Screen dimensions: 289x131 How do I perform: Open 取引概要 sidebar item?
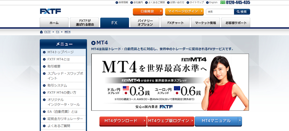click(x=63, y=67)
